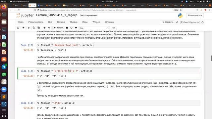
Task: Click Ввод [13] cell prompt
Action: click(28, 103)
